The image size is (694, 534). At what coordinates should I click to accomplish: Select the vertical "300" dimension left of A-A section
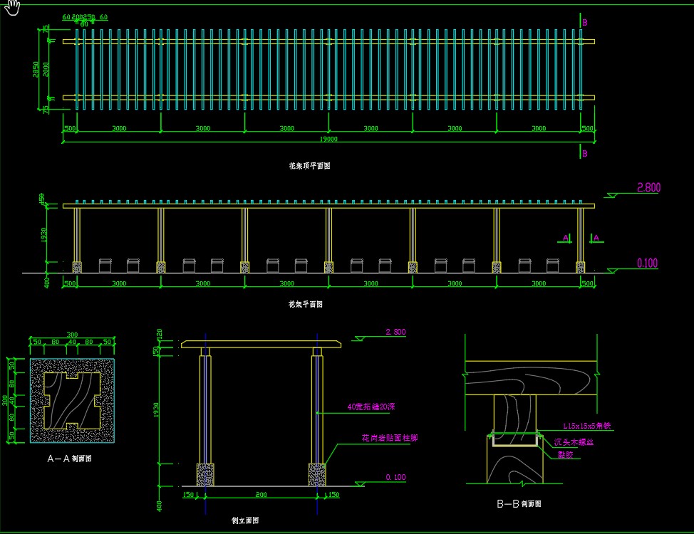pos(4,400)
